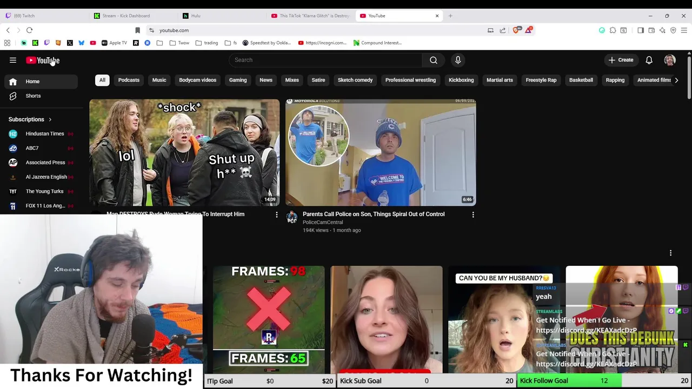Open Brave Rewards triangle icon
The height and width of the screenshot is (389, 692).
[x=528, y=30]
